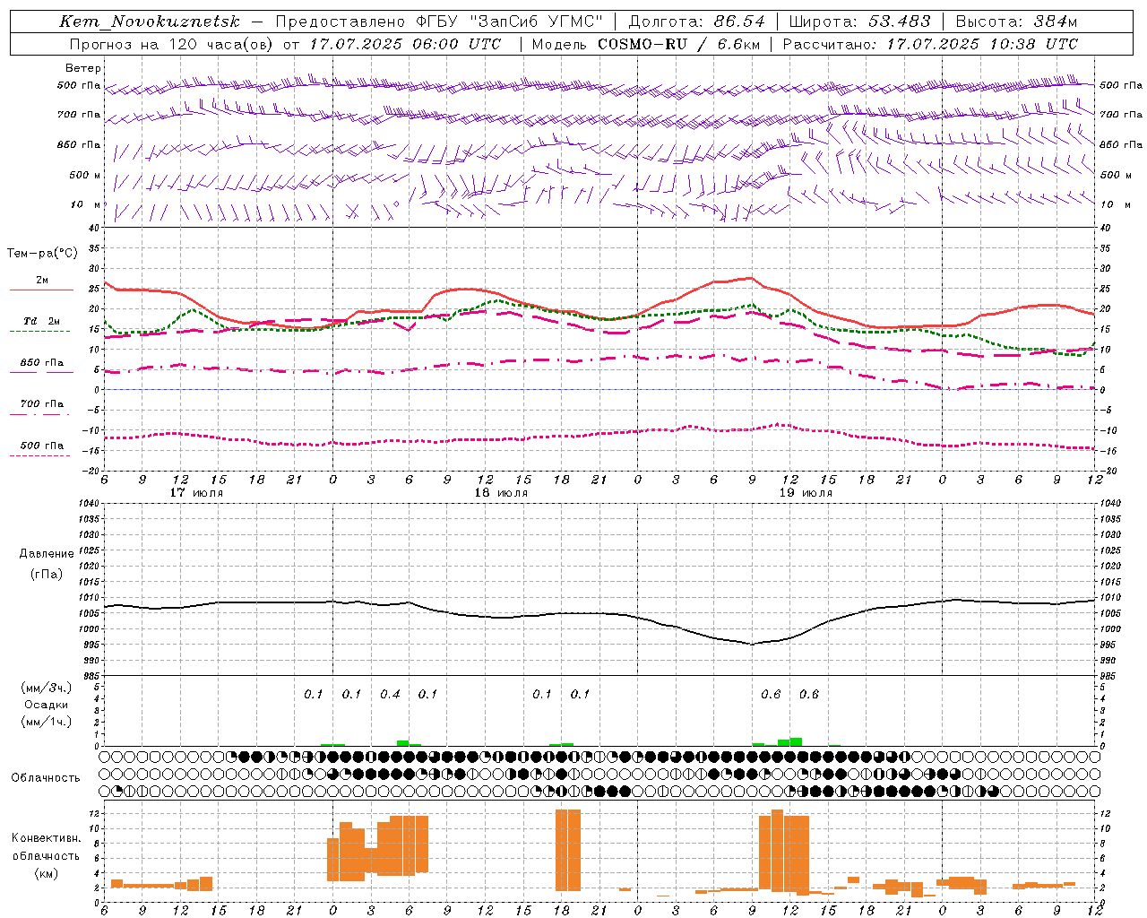Image resolution: width=1147 pixels, height=918 pixels.
Task: Click the Давление panel label
Action: tap(47, 554)
